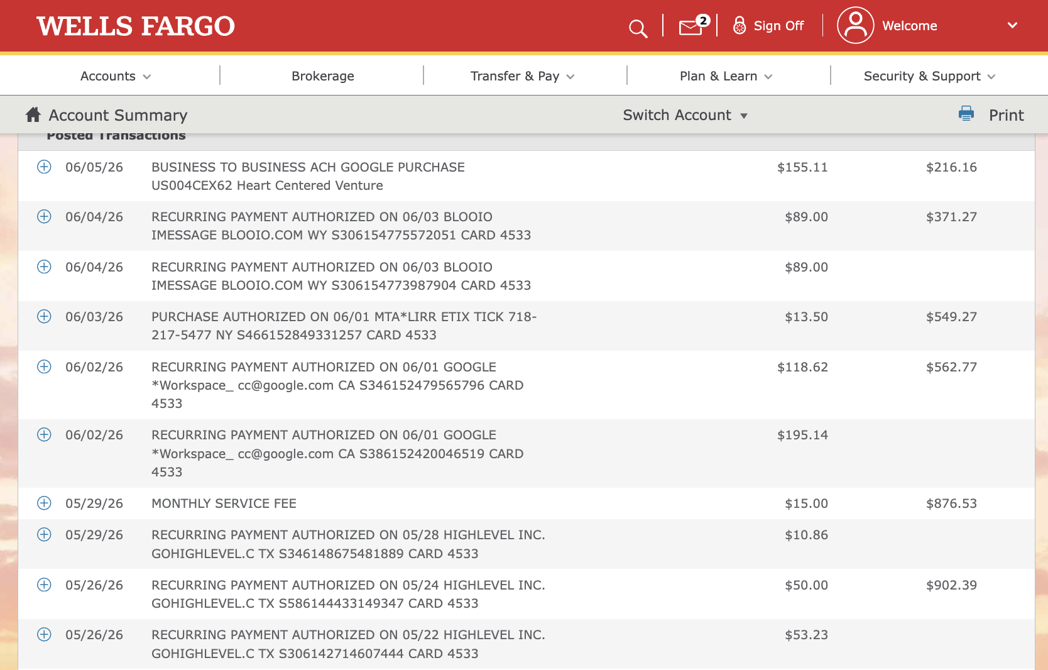Expand the Blooio transaction ending 572051
The height and width of the screenshot is (670, 1048).
tap(44, 216)
